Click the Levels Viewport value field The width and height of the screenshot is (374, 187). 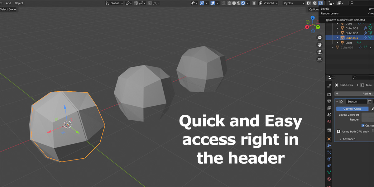(x=368, y=115)
